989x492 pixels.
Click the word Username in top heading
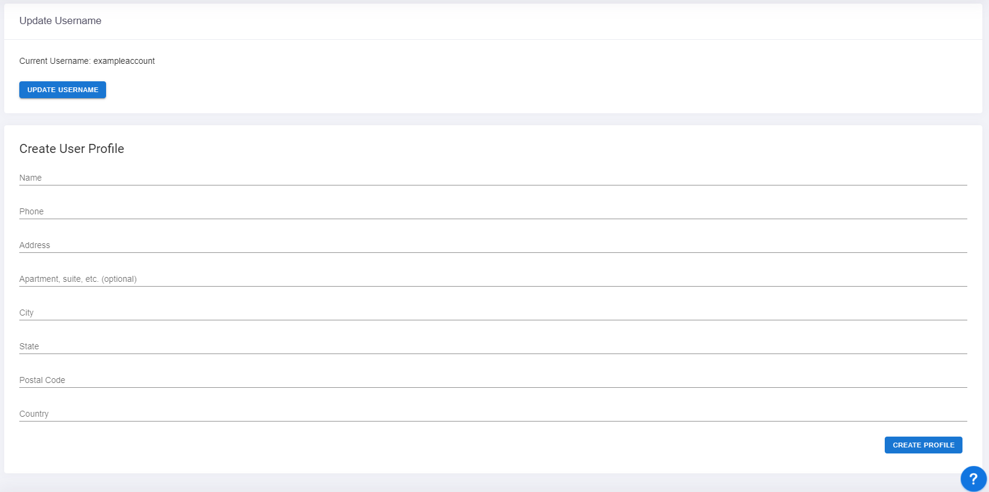click(78, 20)
